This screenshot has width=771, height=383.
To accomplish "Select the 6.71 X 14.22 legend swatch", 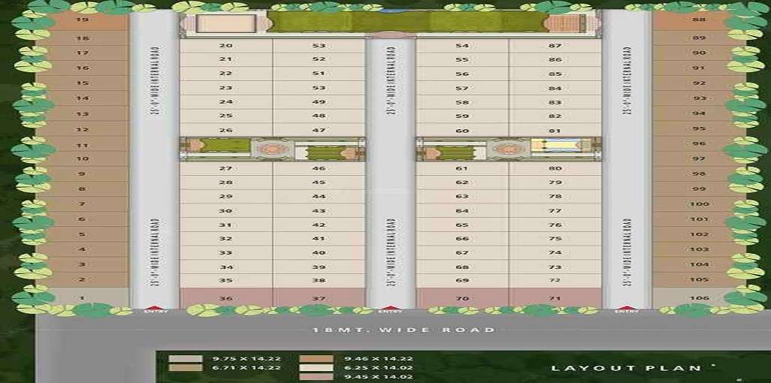I will click(176, 368).
